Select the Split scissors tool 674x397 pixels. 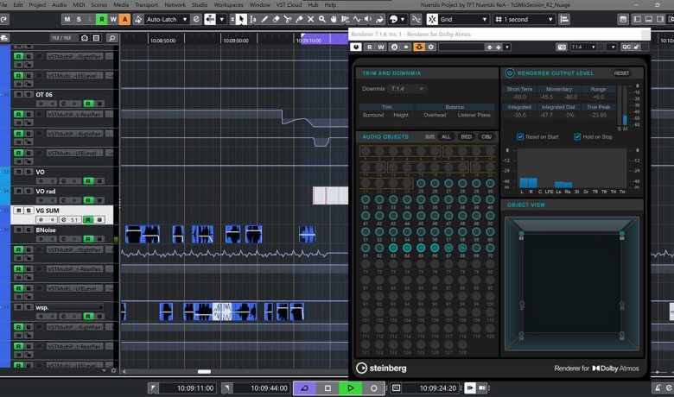[x=288, y=19]
